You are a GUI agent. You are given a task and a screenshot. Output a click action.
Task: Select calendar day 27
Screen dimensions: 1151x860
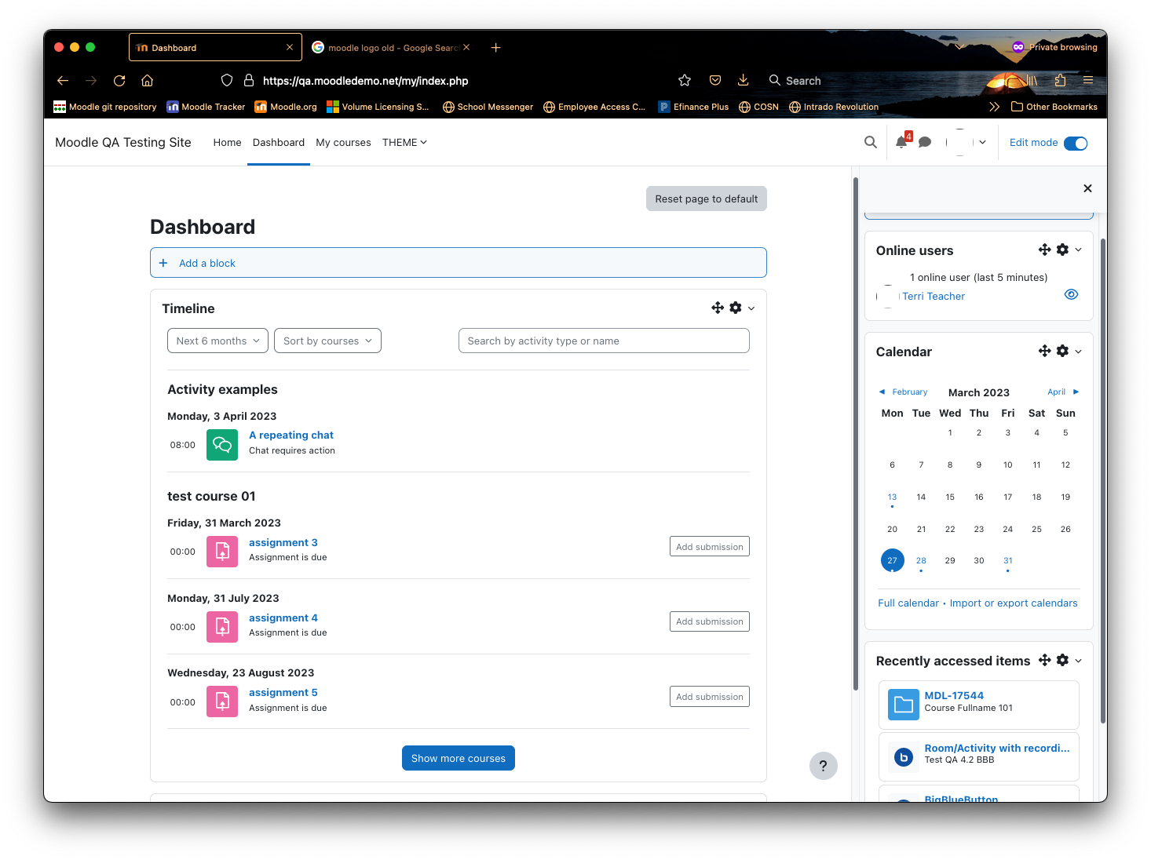(x=892, y=560)
